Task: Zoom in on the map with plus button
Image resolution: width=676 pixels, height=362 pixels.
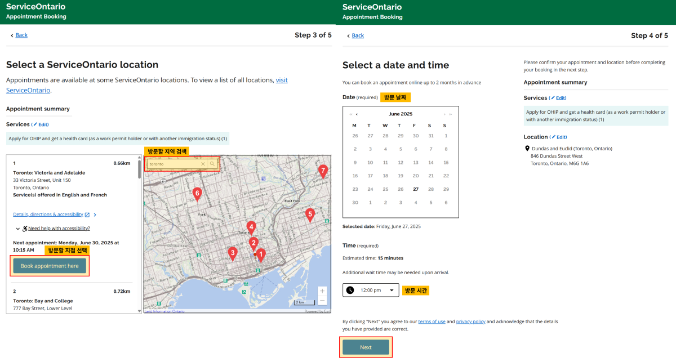Action: 322,291
